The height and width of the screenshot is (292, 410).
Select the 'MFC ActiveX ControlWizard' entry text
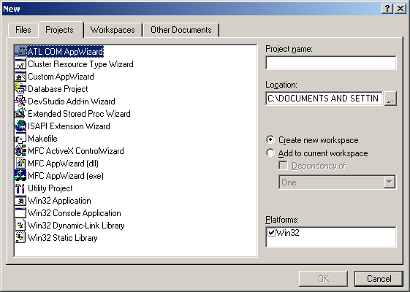point(76,151)
